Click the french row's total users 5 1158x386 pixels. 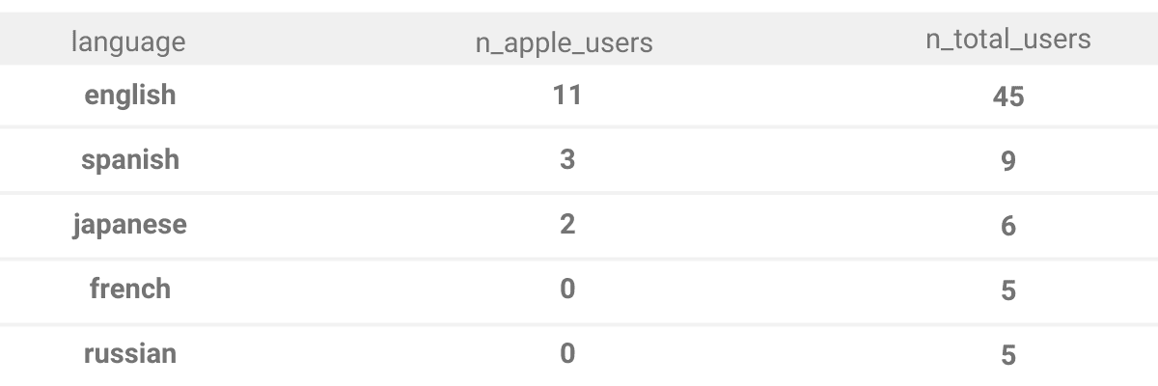pyautogui.click(x=1007, y=290)
